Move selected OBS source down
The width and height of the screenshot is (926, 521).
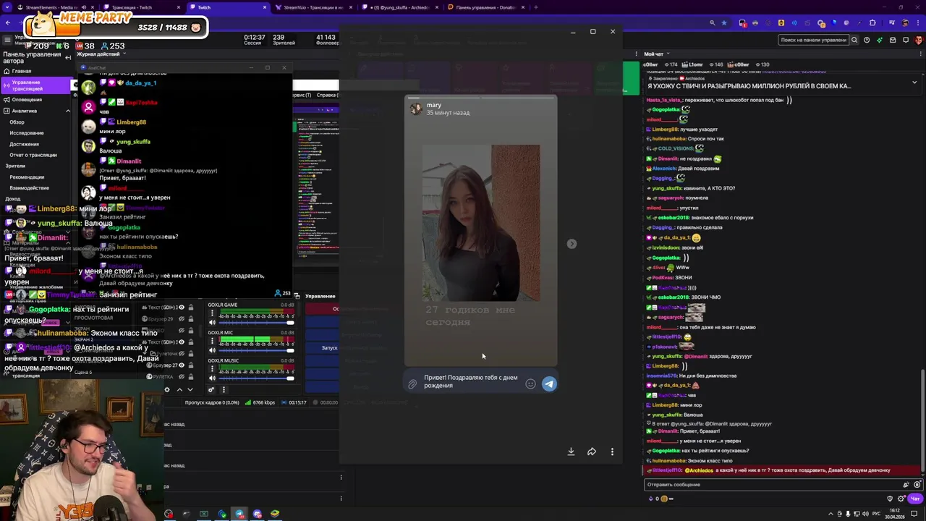point(190,389)
